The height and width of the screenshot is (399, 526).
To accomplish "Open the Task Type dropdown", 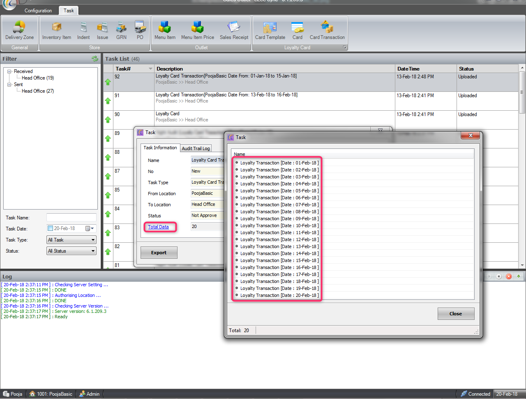I will click(x=72, y=240).
